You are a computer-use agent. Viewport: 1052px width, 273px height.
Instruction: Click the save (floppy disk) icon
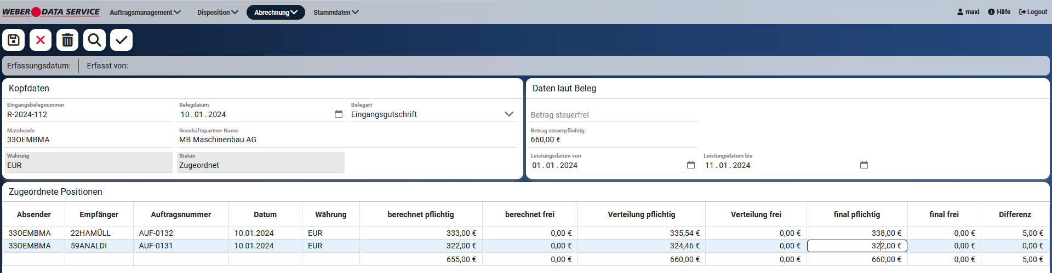14,40
